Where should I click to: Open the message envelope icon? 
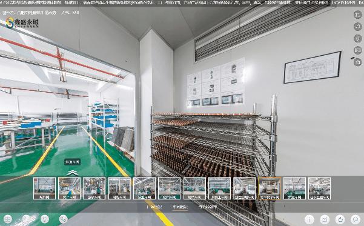(325, 219)
